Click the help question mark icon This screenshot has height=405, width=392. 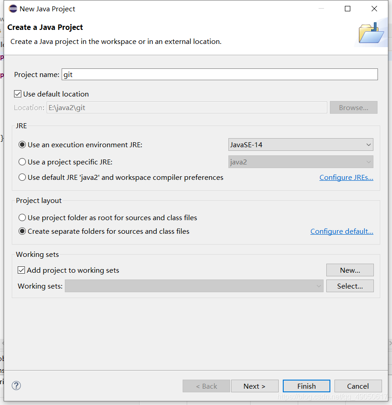coord(16,386)
